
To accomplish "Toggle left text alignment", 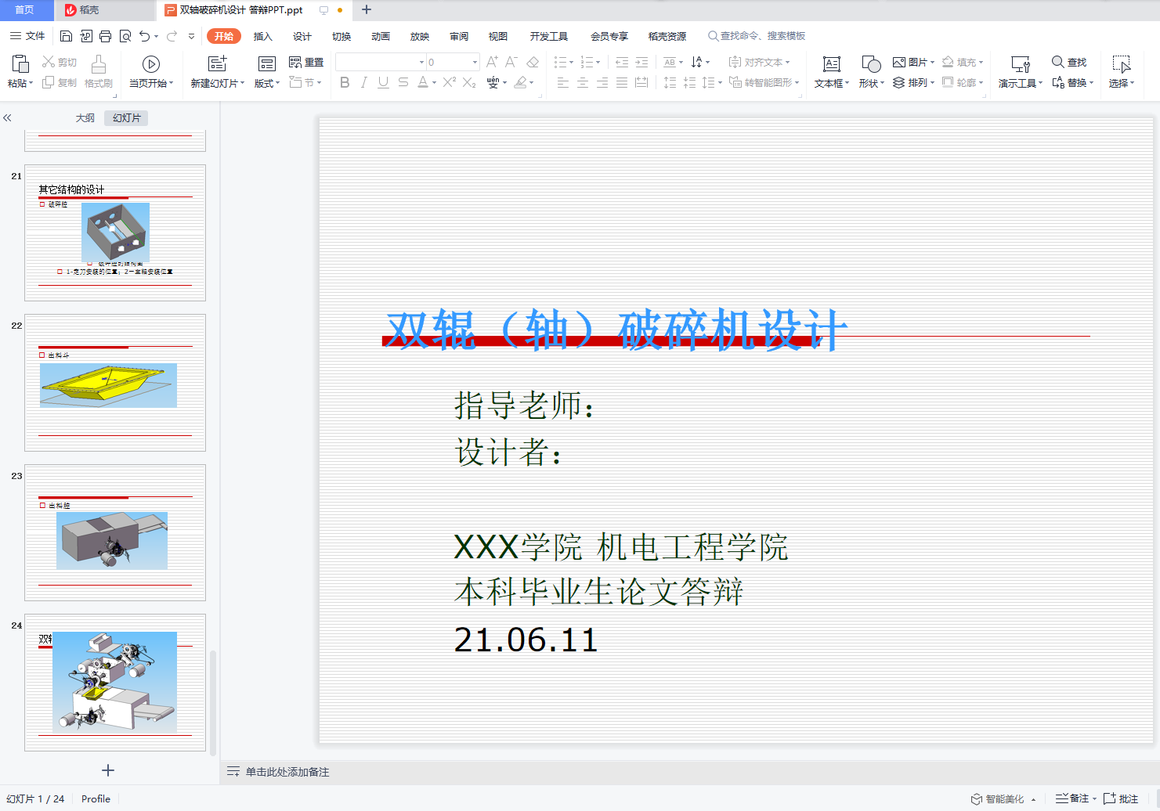I will click(x=563, y=83).
